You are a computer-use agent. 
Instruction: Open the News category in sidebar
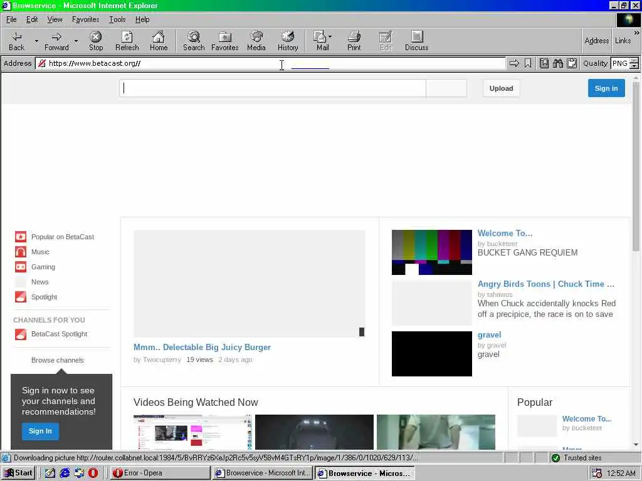[39, 282]
